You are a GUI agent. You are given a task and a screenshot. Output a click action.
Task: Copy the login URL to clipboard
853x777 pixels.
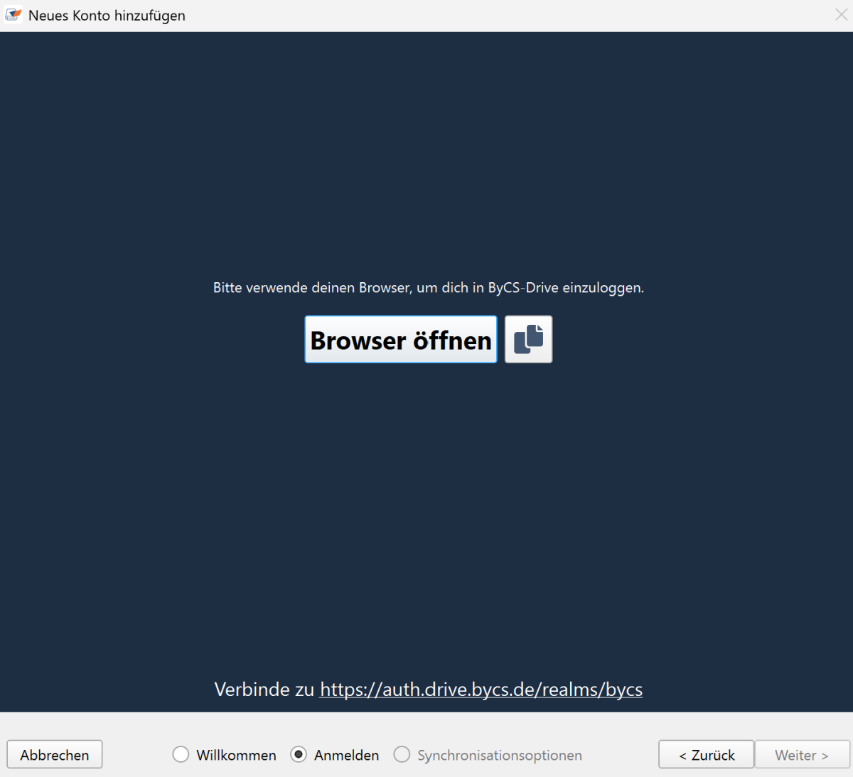528,339
